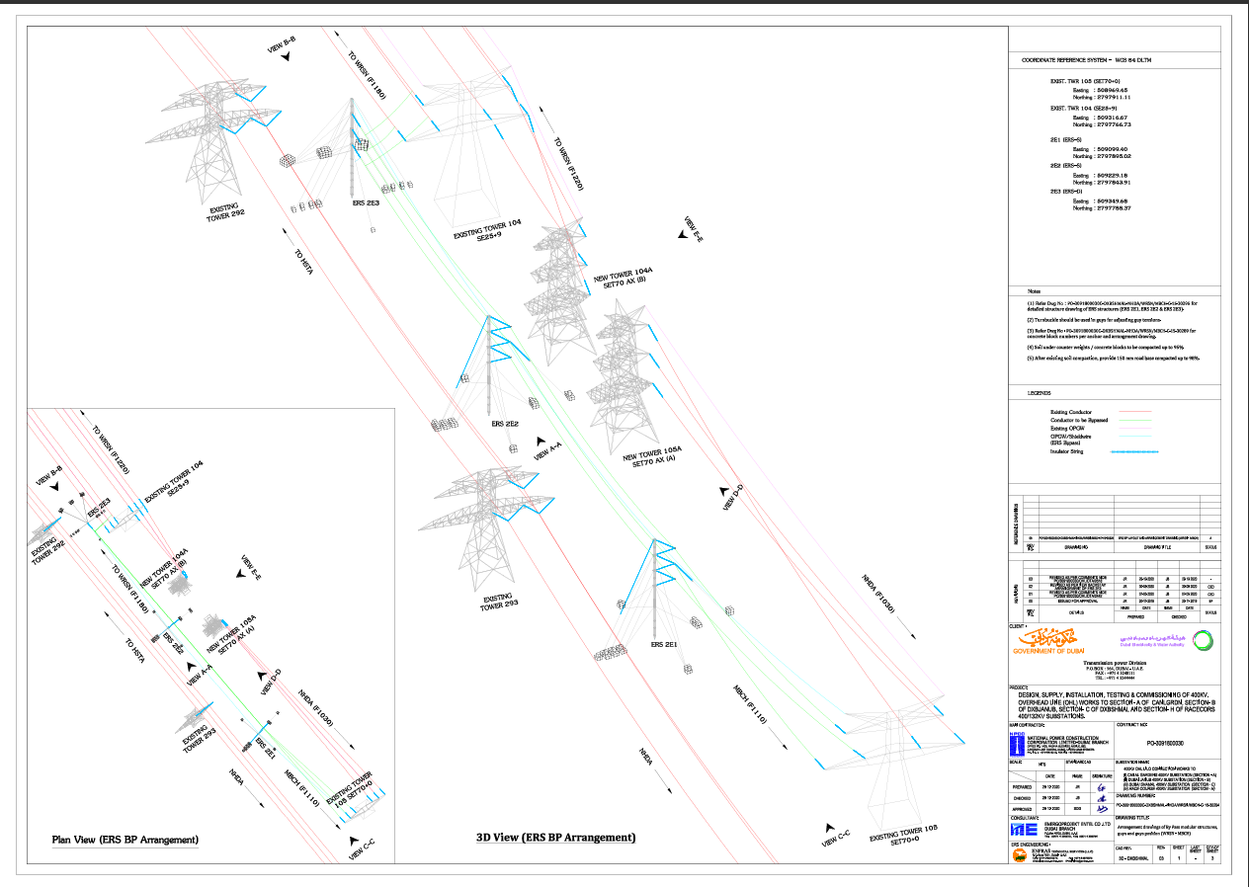Click "Transmission power Division" text
1249x887 pixels.
[x=1116, y=662]
